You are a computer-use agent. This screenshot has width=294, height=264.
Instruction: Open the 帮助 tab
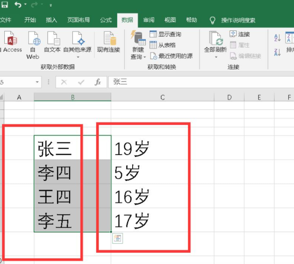pos(191,20)
